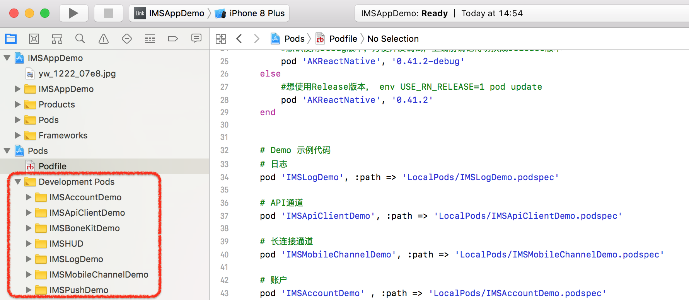This screenshot has height=300, width=689.
Task: Open the Breakpoint navigator
Action: [x=173, y=39]
